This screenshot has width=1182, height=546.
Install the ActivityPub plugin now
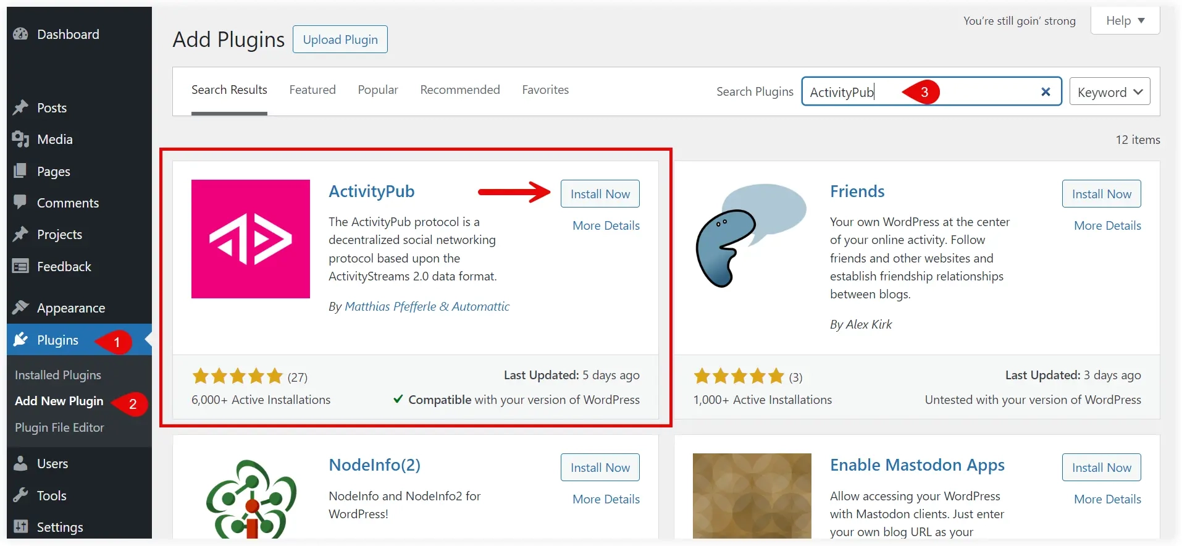click(600, 194)
